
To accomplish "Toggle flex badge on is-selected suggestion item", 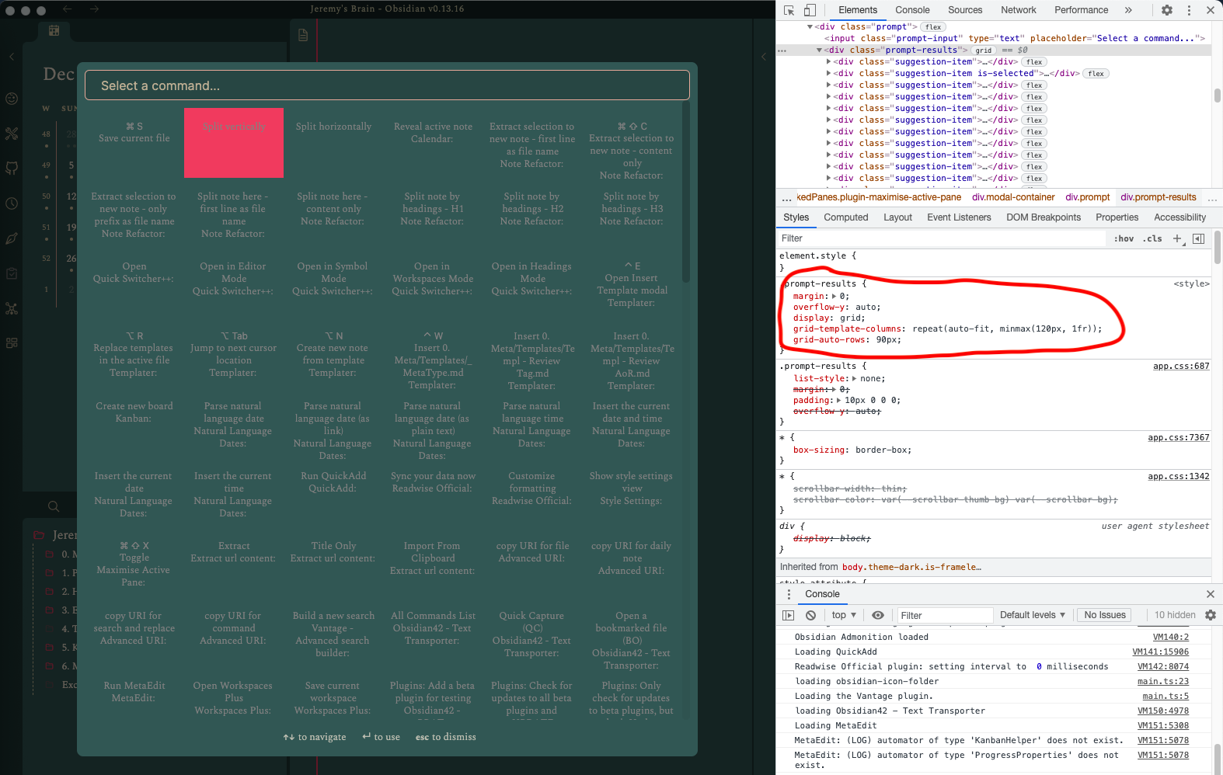I will click(1096, 74).
